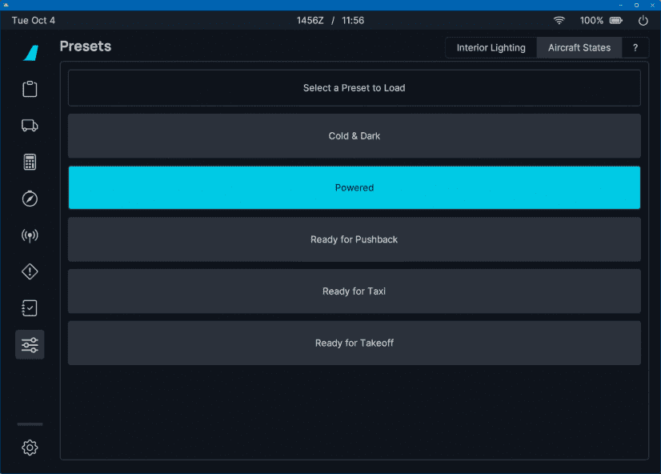661x474 pixels.
Task: Switch to Aircraft States tab
Action: (579, 48)
